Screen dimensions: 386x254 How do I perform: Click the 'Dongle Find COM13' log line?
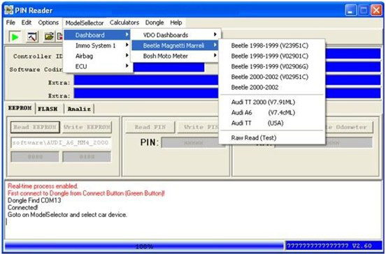[34, 200]
